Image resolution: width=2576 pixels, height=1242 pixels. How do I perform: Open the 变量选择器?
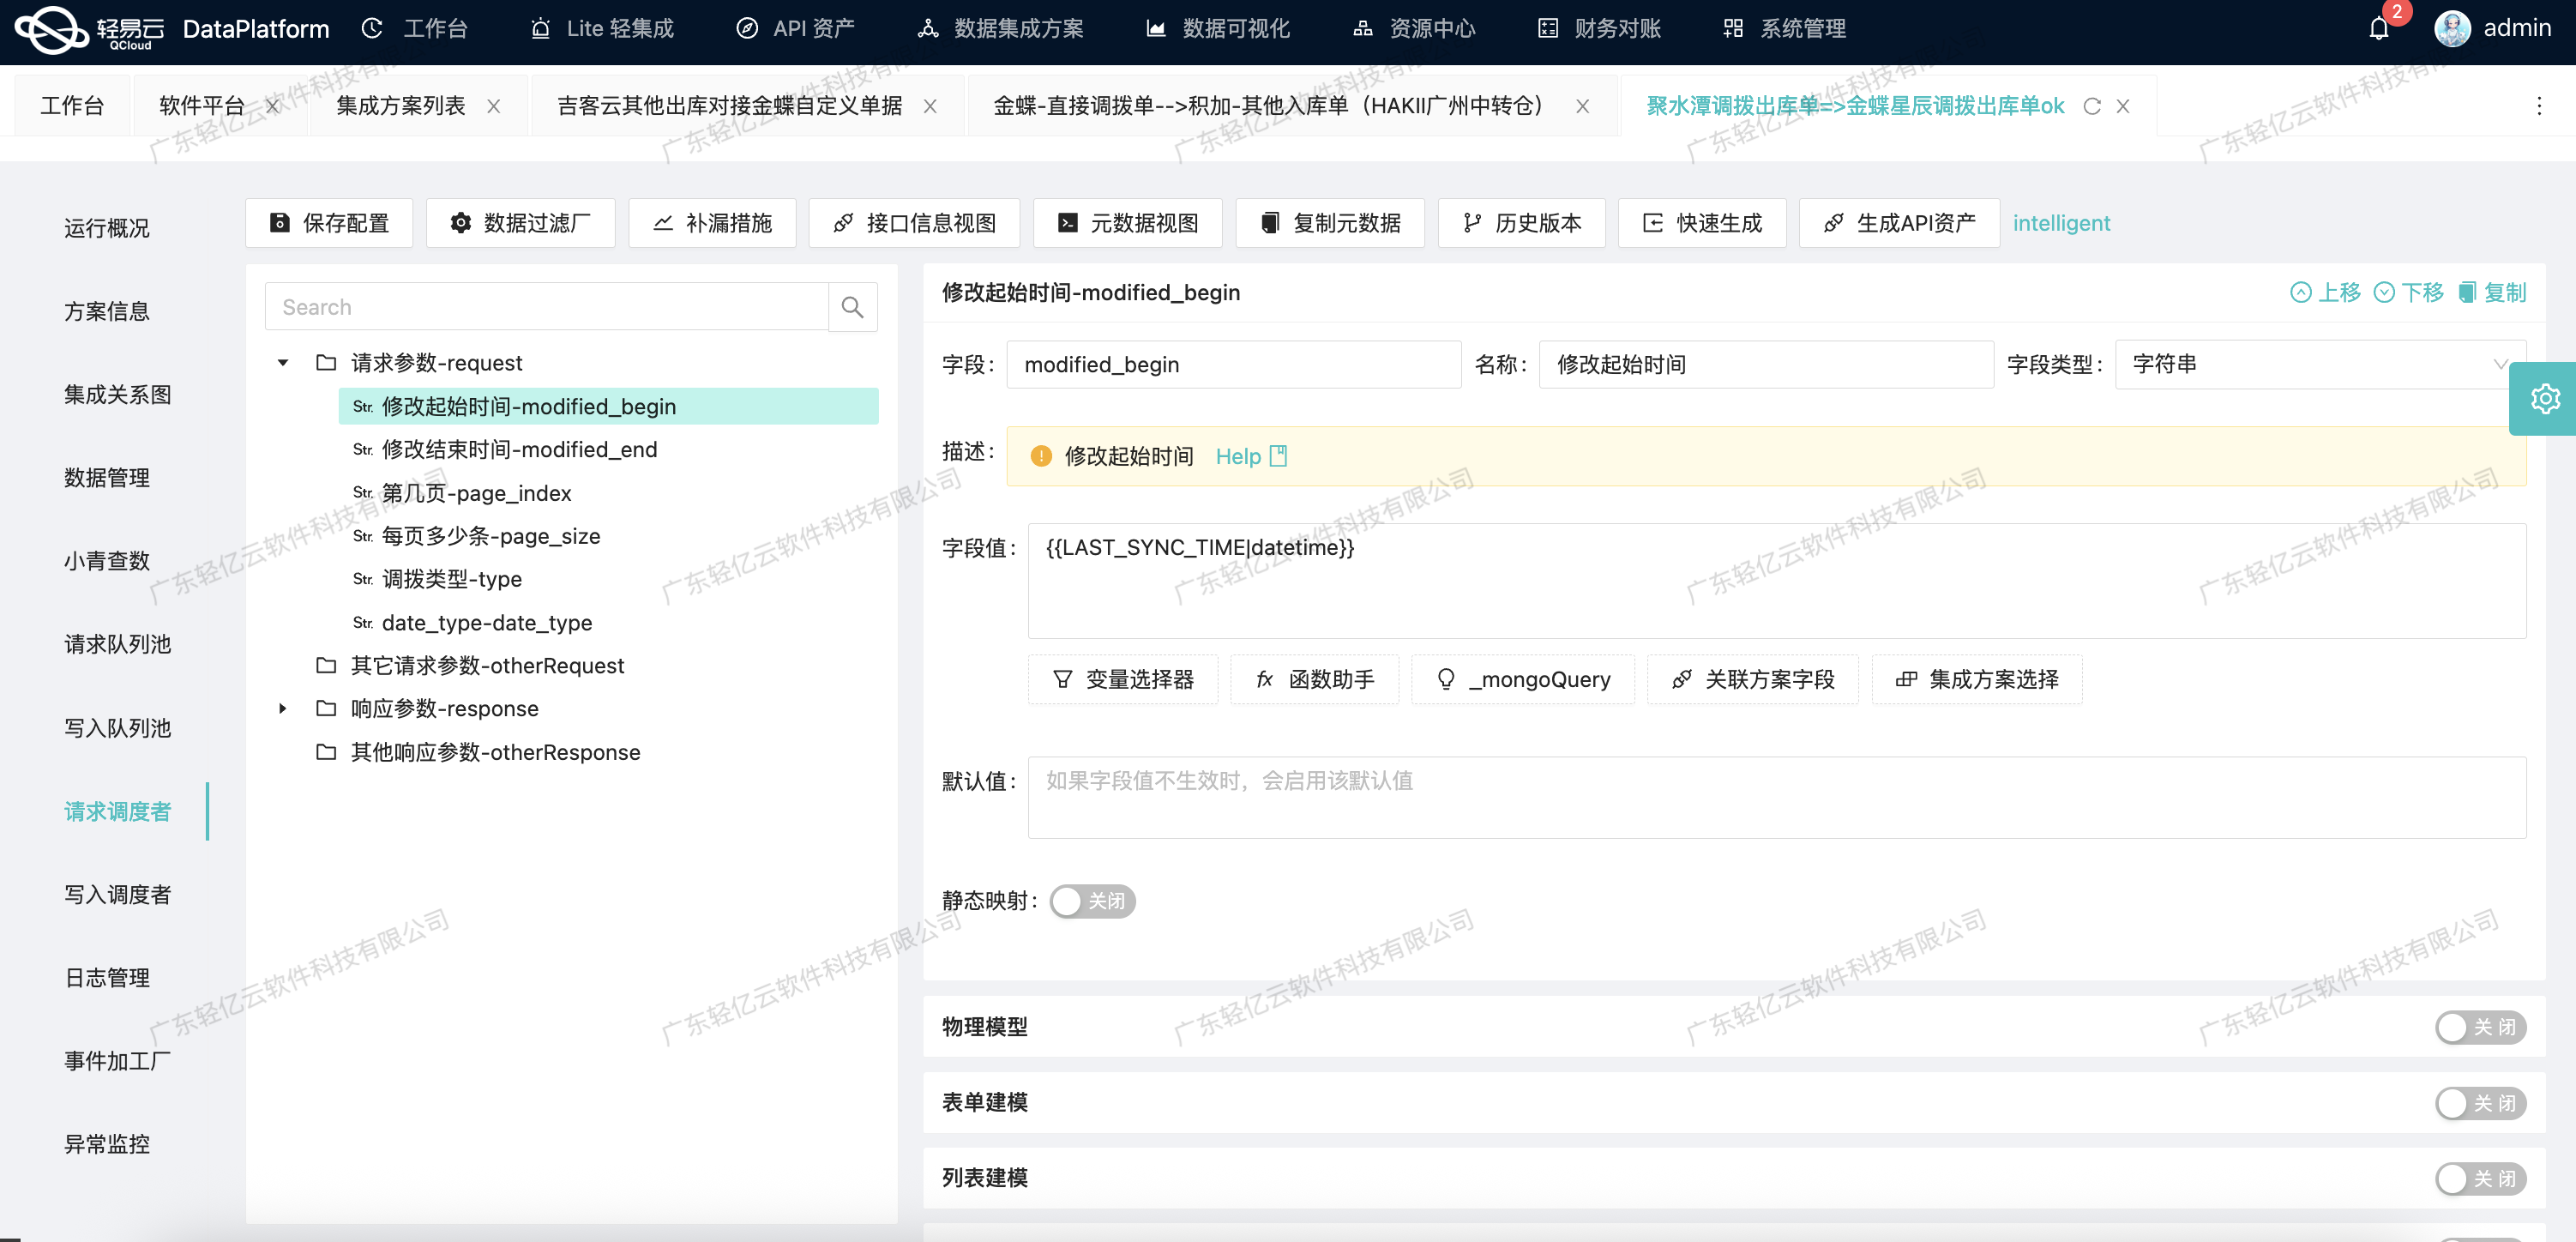[1123, 679]
